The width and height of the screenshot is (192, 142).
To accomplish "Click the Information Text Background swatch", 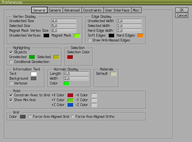I will click(x=34, y=79).
